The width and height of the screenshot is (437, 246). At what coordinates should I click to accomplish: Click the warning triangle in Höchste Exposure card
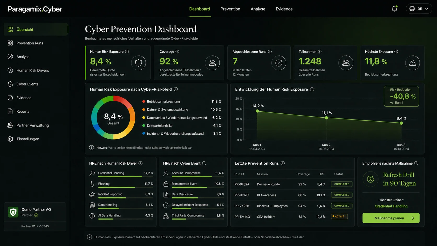tap(412, 63)
